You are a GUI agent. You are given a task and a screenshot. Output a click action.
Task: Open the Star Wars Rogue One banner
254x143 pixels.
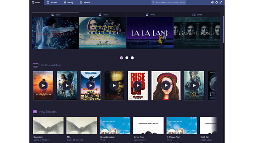pyautogui.click(x=103, y=33)
